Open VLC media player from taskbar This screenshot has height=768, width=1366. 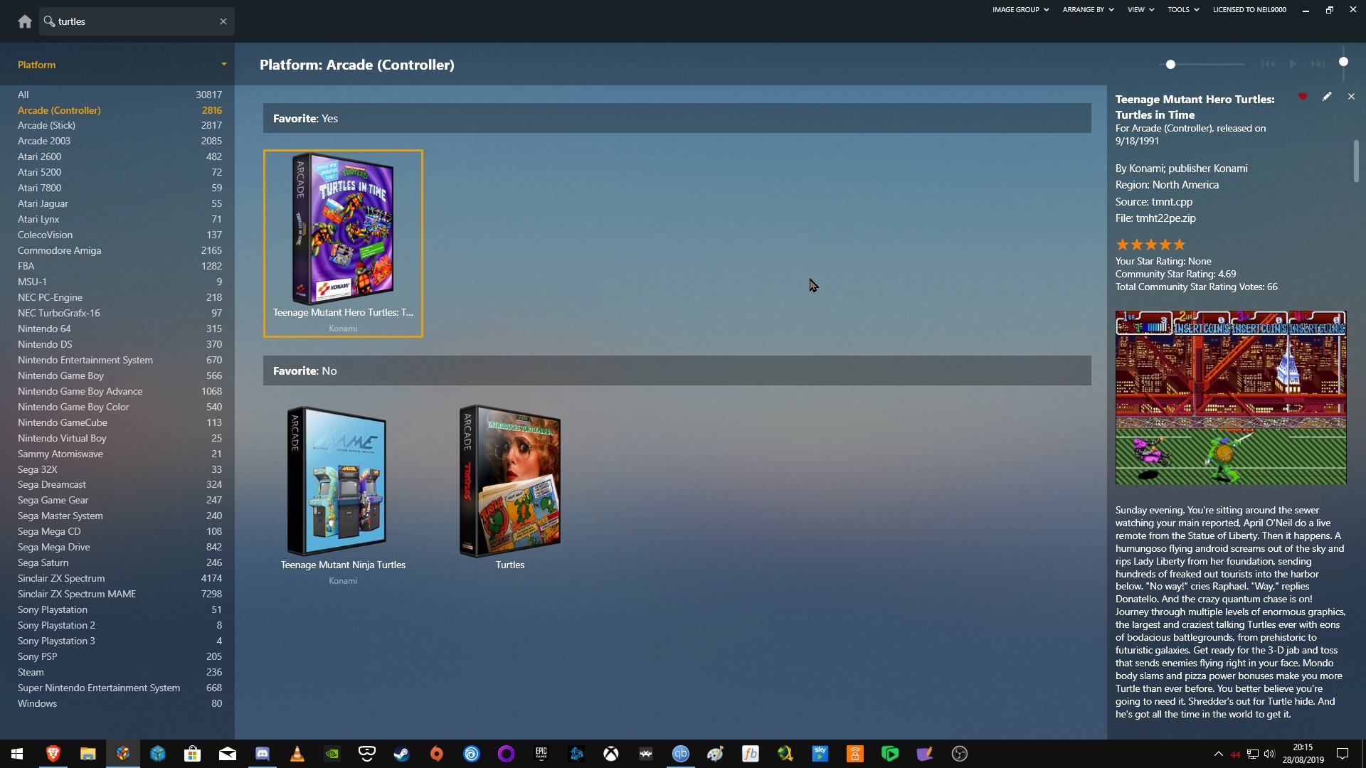click(297, 754)
